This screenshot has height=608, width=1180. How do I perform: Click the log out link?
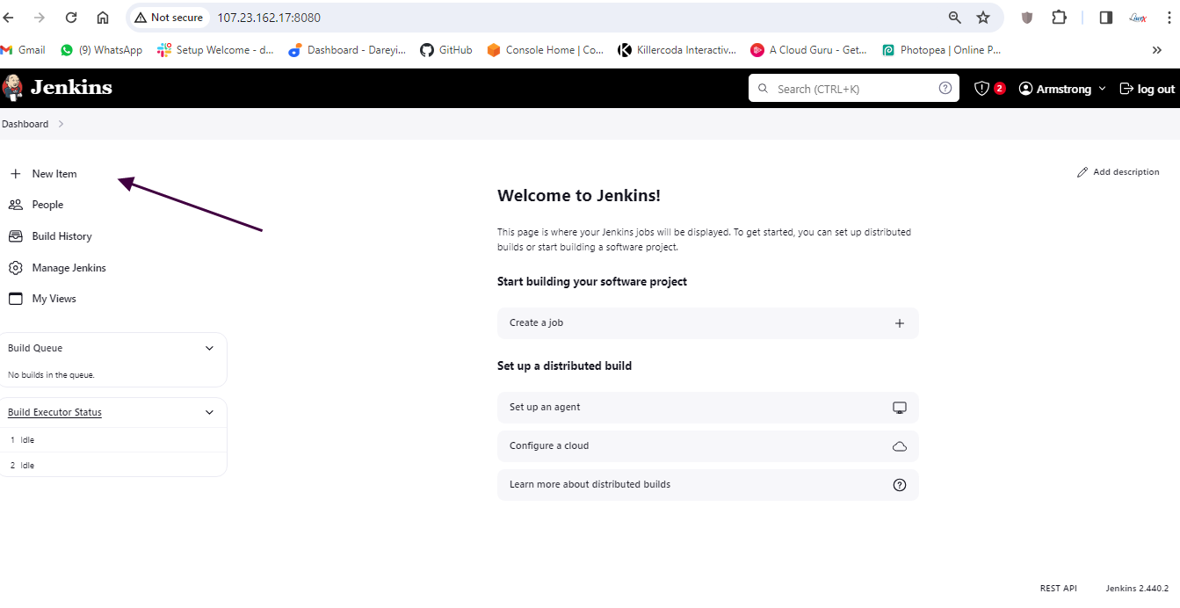click(x=1147, y=89)
